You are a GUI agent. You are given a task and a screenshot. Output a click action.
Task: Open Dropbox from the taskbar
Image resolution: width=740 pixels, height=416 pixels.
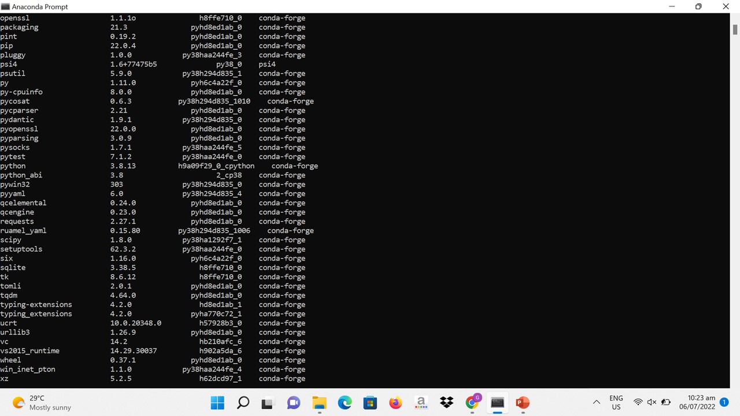point(446,403)
